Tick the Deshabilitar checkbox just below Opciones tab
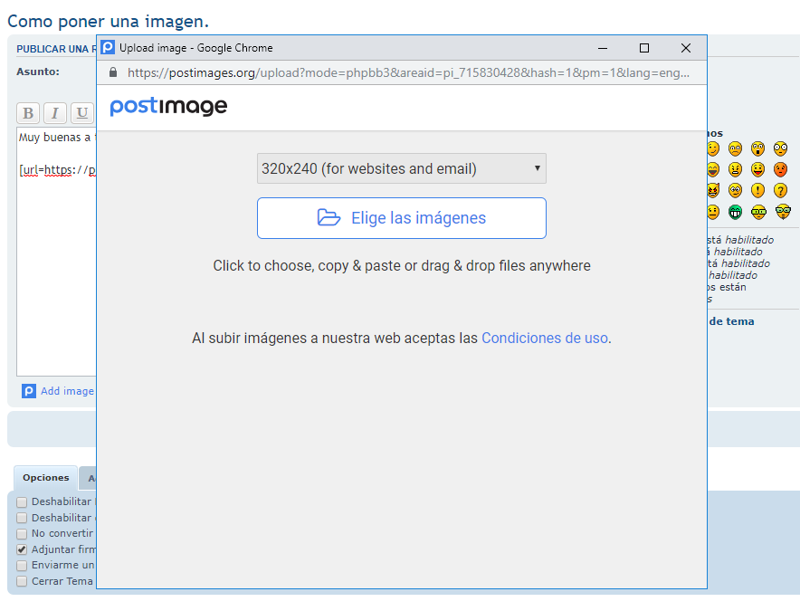Screen dimensions: 800x611 point(22,502)
